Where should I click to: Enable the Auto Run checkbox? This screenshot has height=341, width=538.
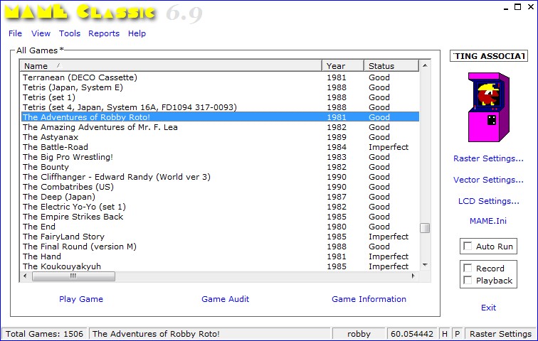click(x=468, y=247)
